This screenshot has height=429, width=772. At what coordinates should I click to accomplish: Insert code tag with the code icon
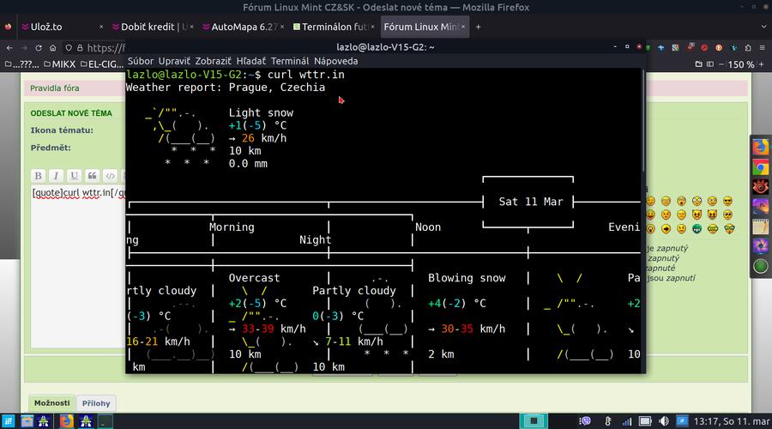[x=110, y=176]
